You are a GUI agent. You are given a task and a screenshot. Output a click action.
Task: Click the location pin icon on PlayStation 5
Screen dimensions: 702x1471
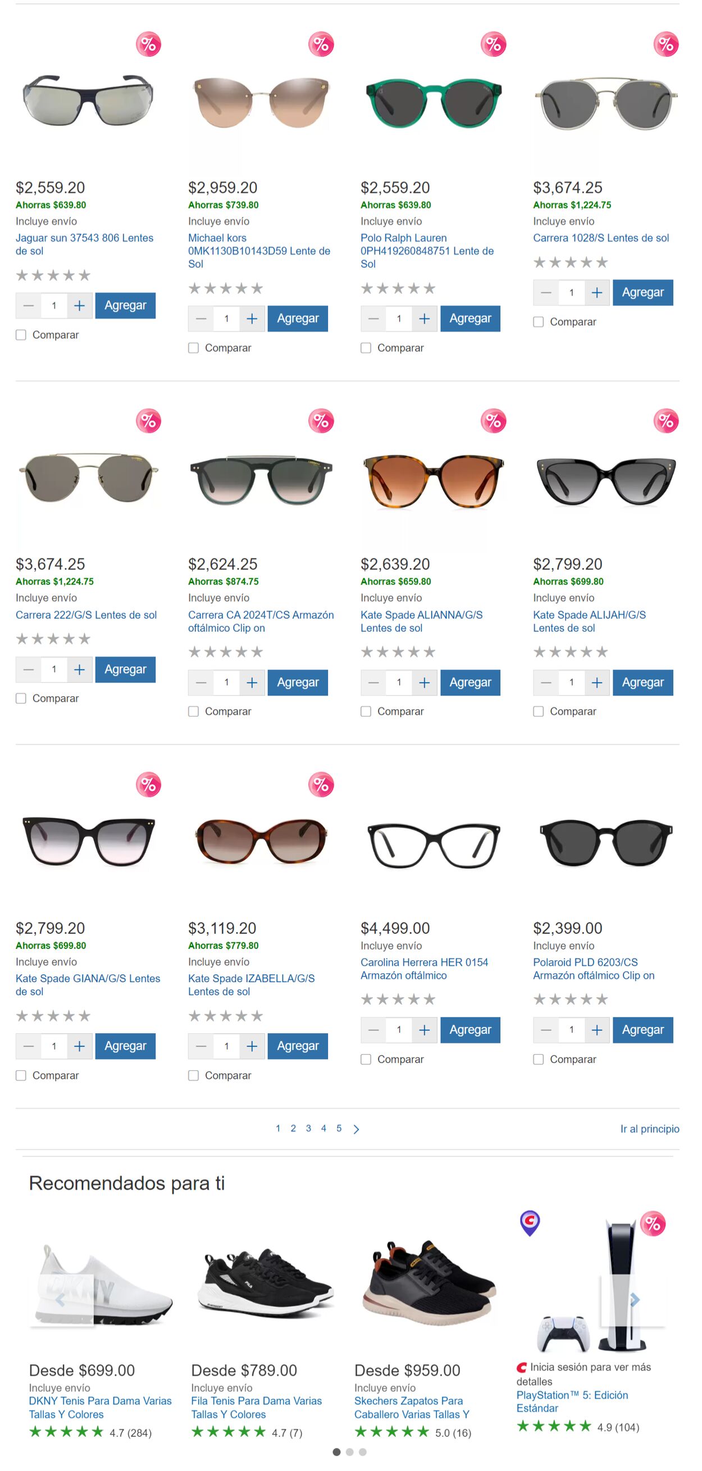pos(530,1223)
